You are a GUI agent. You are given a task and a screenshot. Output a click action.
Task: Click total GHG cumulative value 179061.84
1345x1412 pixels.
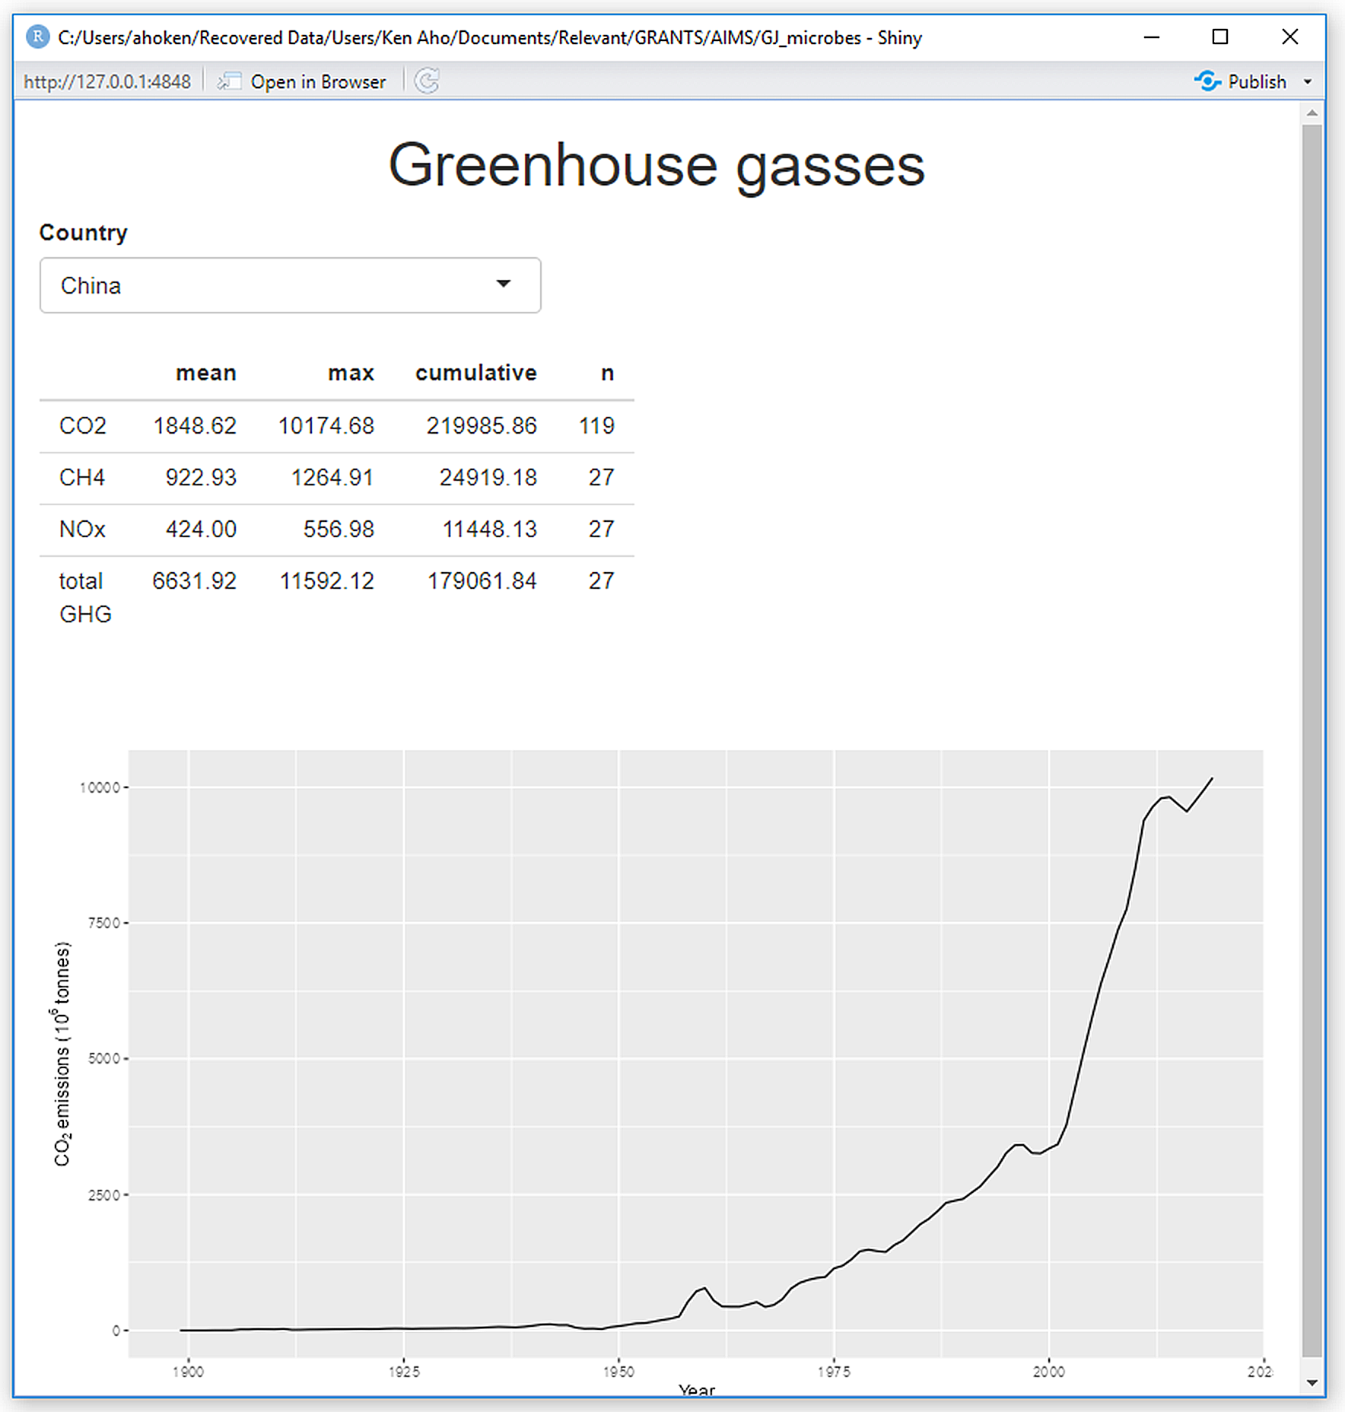coord(482,580)
